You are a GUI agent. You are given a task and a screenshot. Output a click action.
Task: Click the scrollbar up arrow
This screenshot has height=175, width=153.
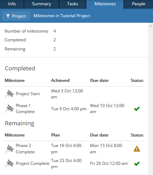[x=151, y=26]
